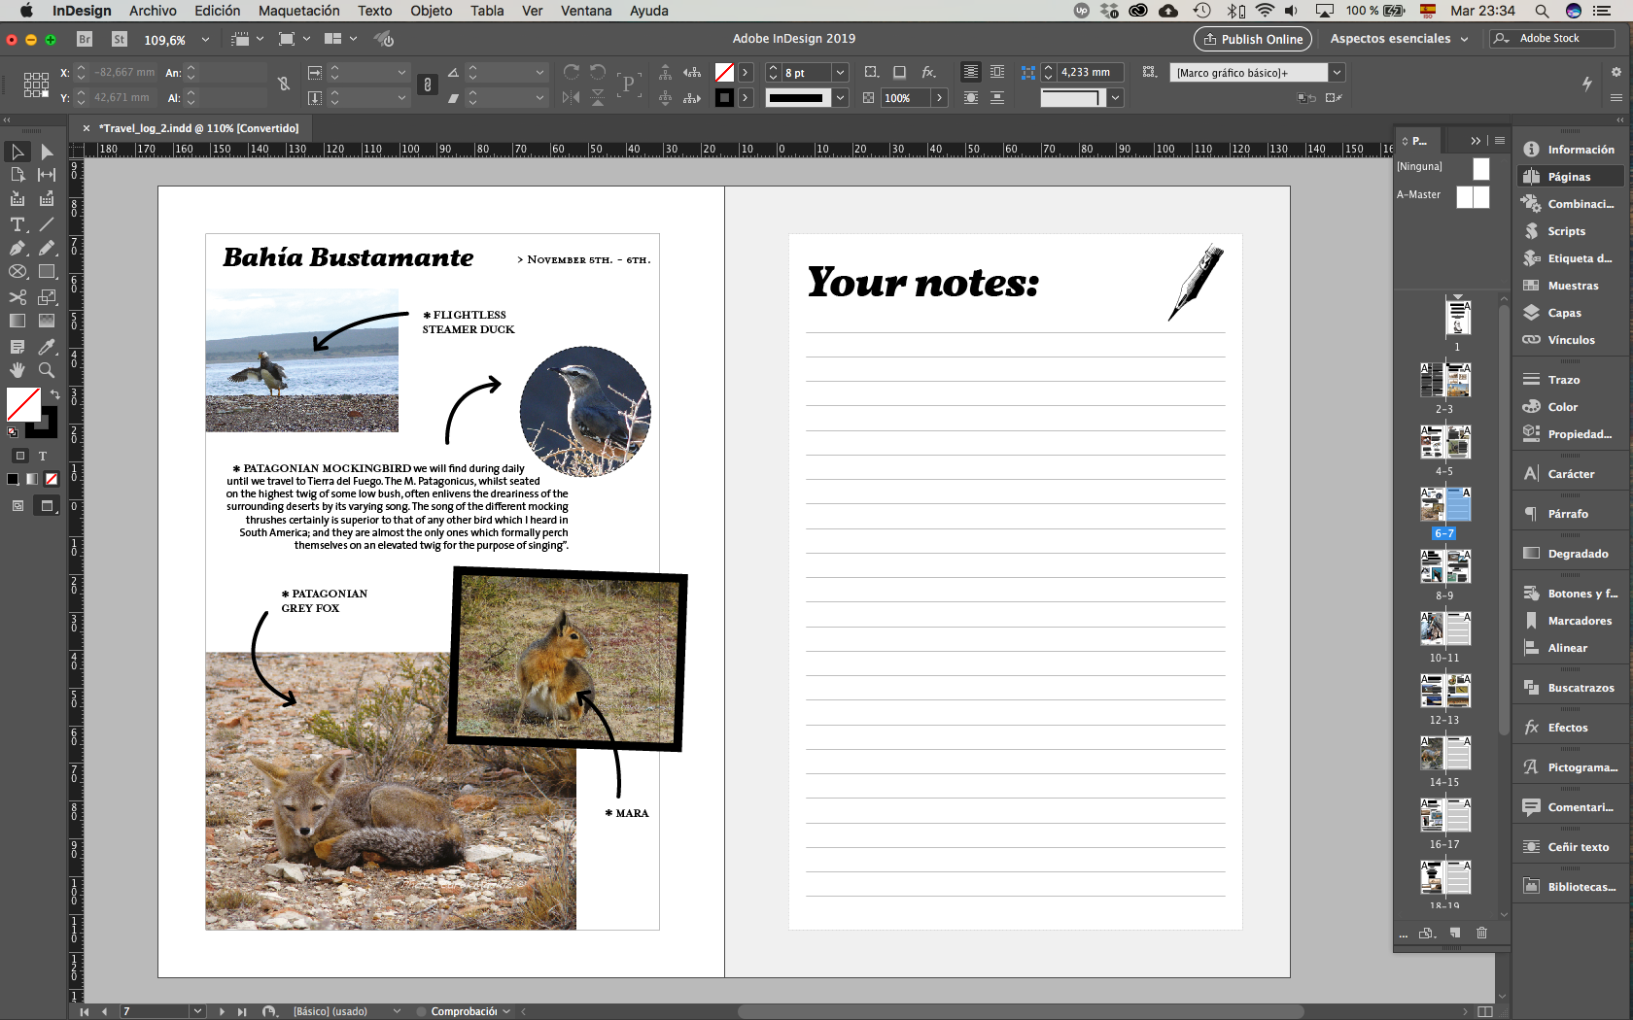Viewport: 1633px width, 1020px height.
Task: Open the object style dropdown arrow
Action: point(1337,72)
